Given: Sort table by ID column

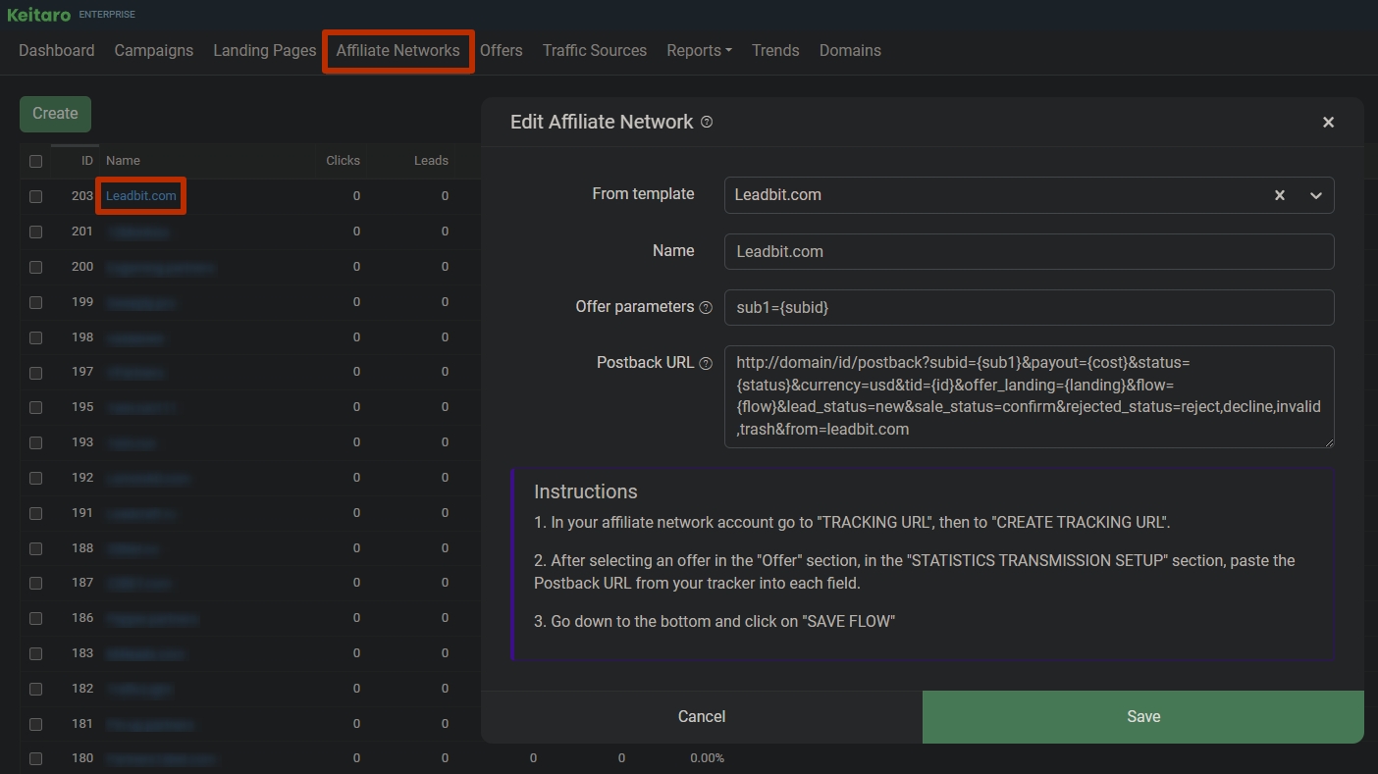Looking at the screenshot, I should tap(87, 160).
